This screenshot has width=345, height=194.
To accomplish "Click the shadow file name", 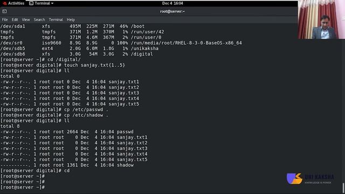I will pyautogui.click(x=125, y=165).
